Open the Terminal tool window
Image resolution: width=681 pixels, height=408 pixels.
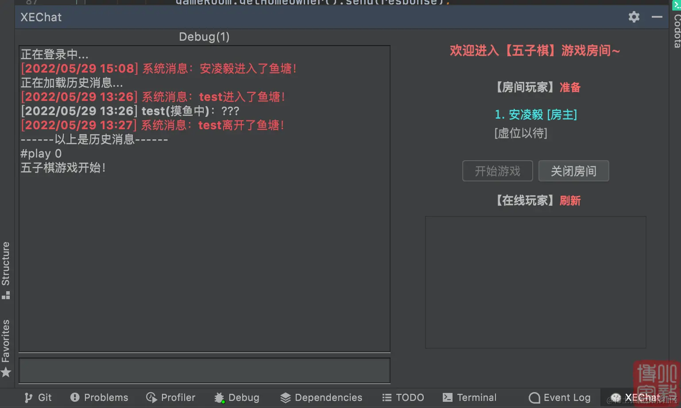pos(470,397)
